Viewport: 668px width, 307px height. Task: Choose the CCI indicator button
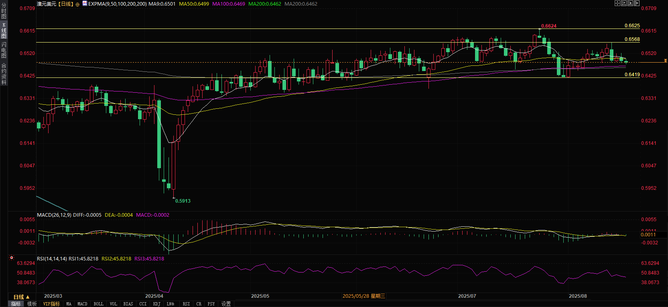point(143,304)
